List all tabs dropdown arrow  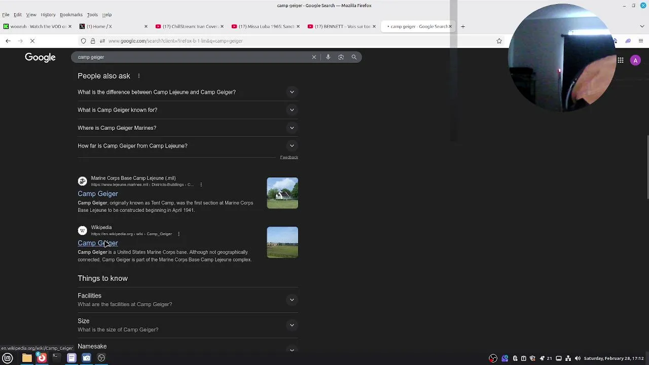pyautogui.click(x=641, y=26)
